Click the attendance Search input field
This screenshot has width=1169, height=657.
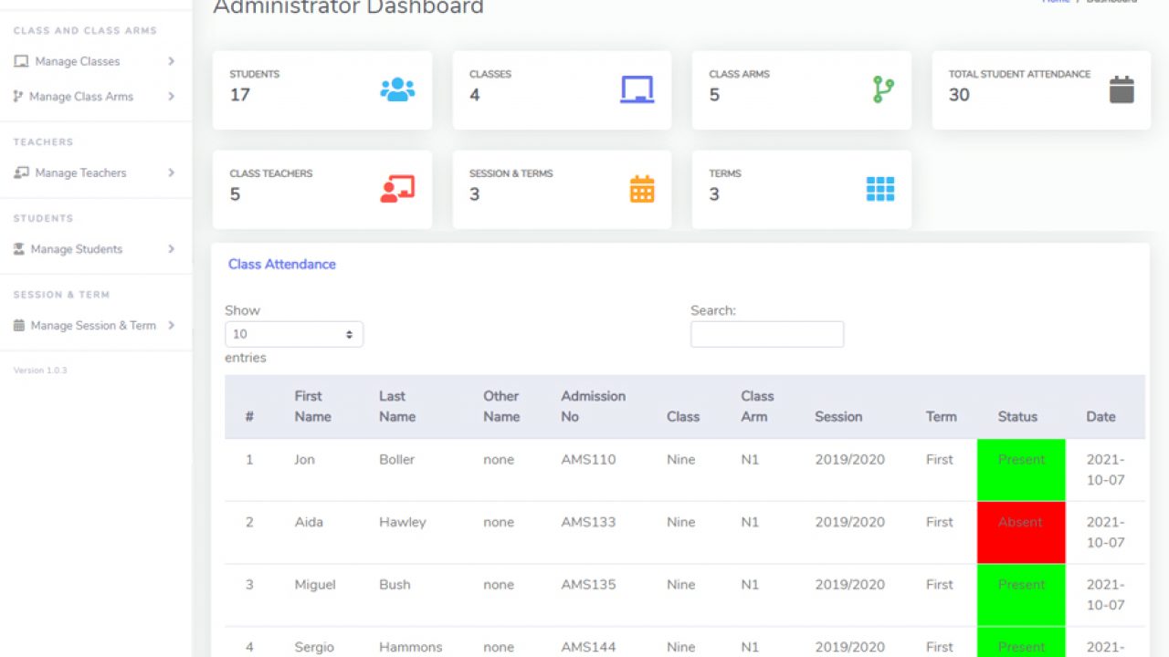767,335
